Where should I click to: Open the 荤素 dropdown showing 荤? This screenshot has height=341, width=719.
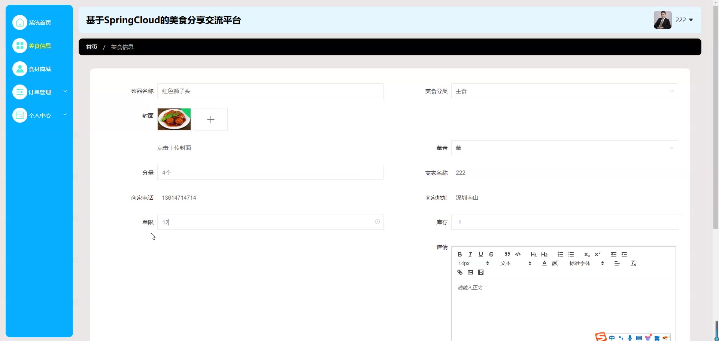(x=564, y=148)
